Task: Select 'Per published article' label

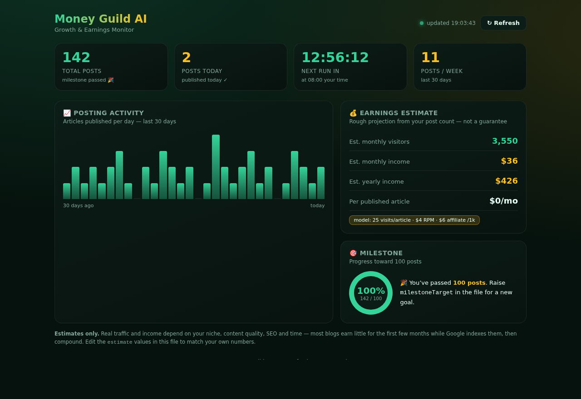Action: 379,201
